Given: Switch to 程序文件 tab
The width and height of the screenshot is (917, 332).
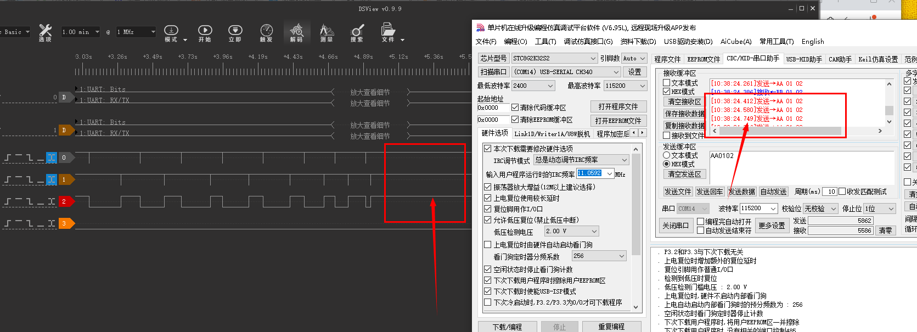Looking at the screenshot, I should click(667, 59).
